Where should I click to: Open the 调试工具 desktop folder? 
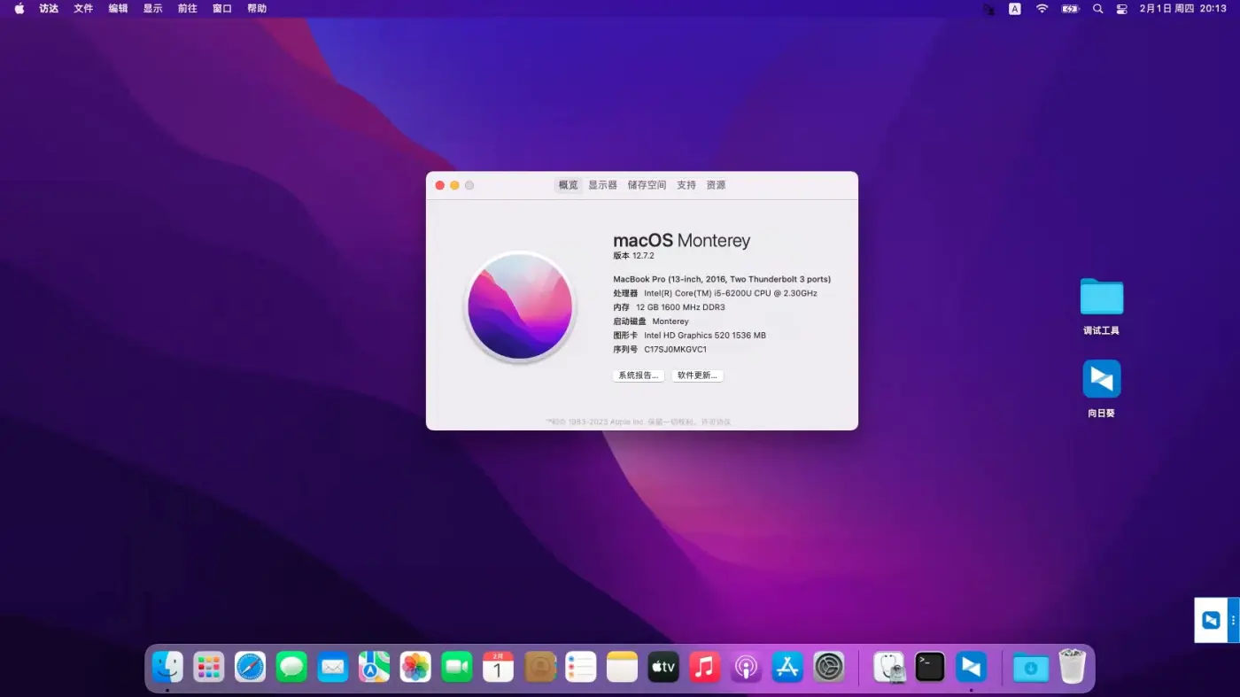(1101, 298)
